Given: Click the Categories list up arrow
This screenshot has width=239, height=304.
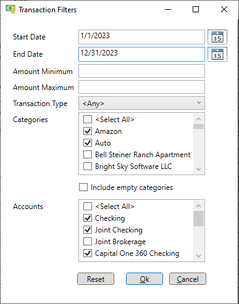Looking at the screenshot, I should [198, 119].
